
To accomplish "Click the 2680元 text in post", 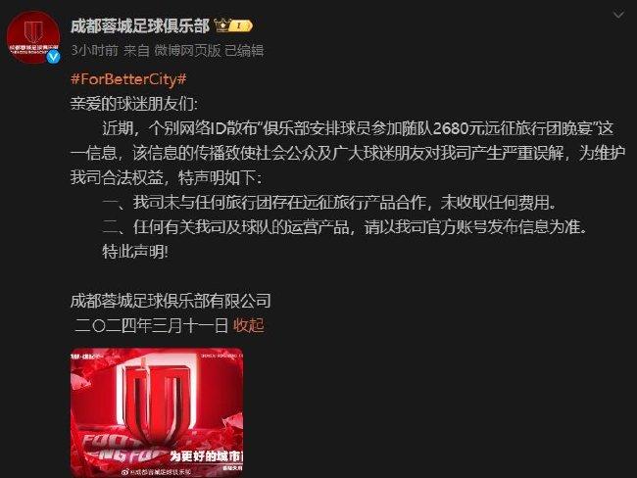I will (462, 128).
